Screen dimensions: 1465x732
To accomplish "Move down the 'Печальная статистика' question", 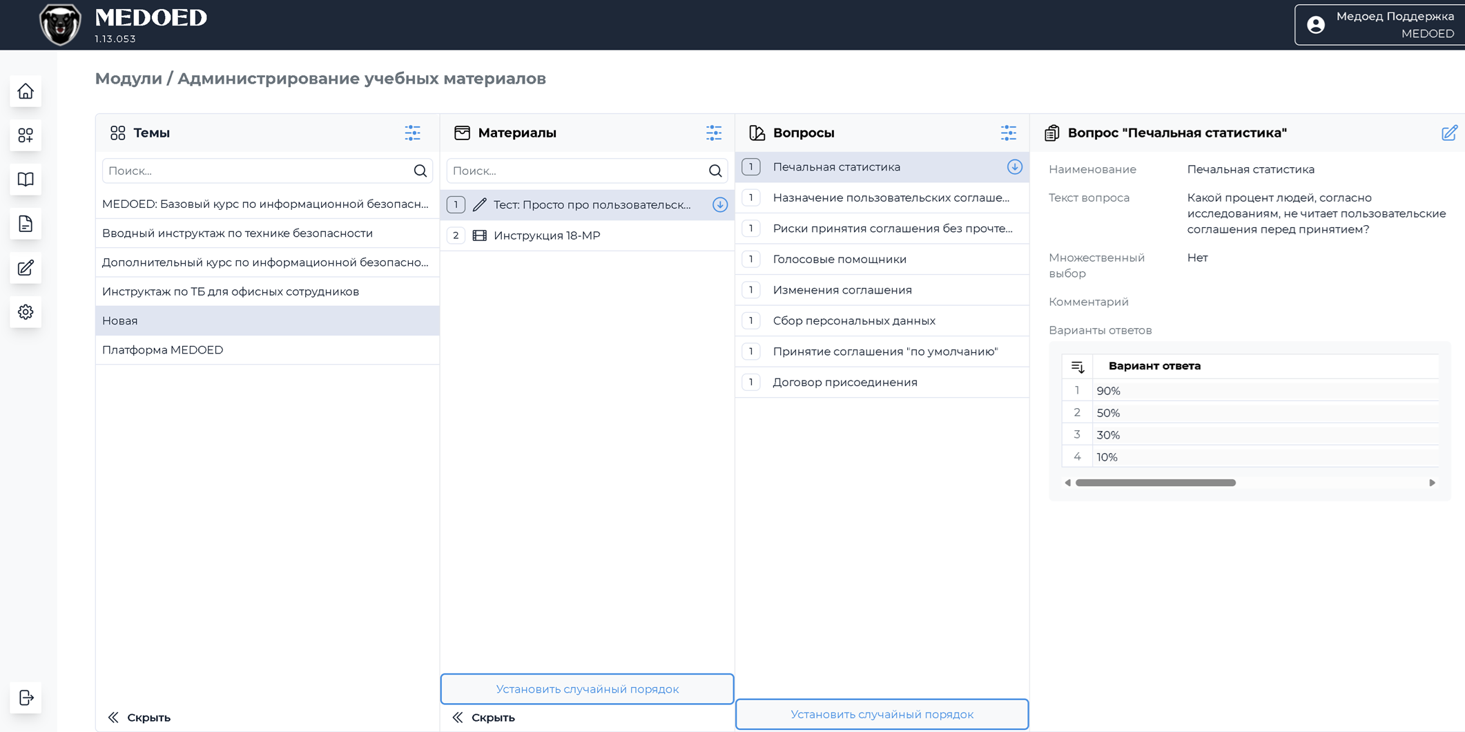I will point(1013,167).
